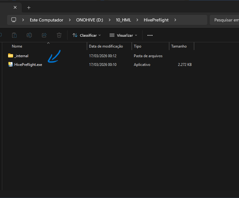The image size is (239, 198).
Task: Click the share icon in toolbar
Action: [44, 35]
